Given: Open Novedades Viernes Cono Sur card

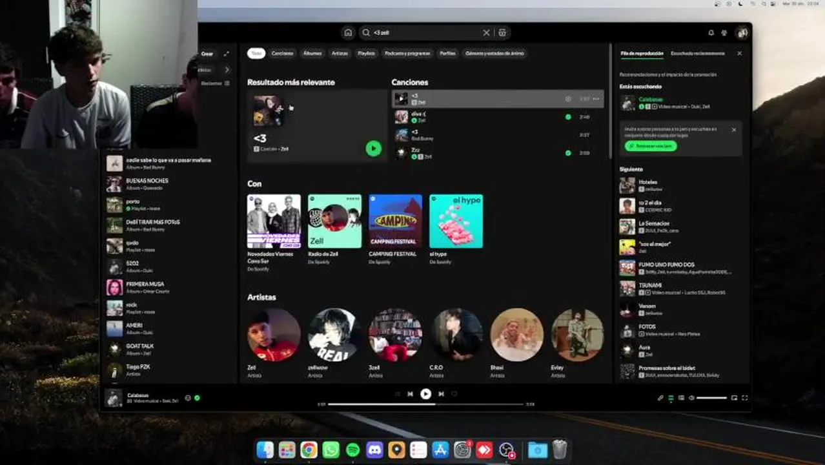Looking at the screenshot, I should coord(274,232).
